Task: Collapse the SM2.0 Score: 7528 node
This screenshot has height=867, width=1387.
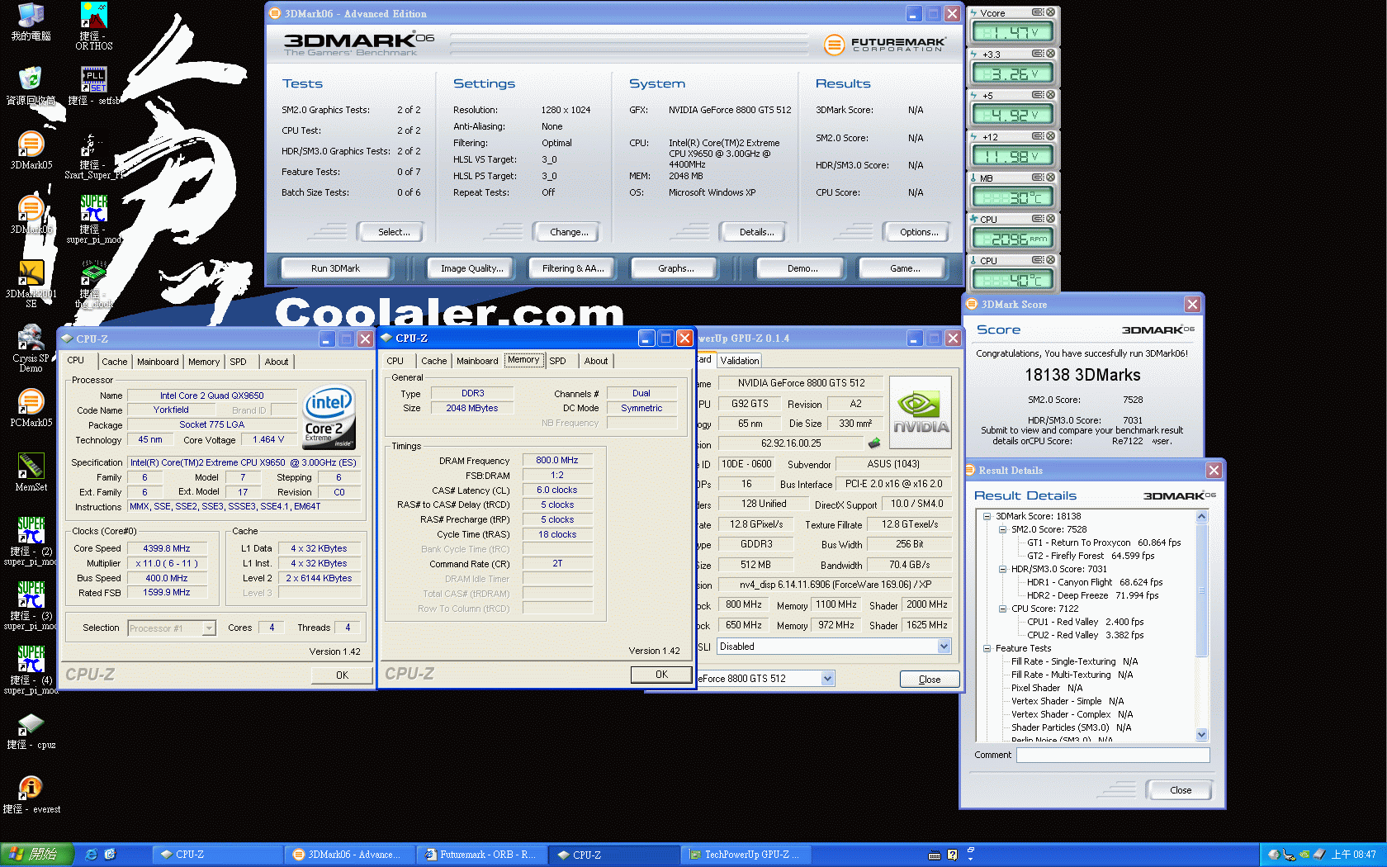Action: pyautogui.click(x=1002, y=529)
